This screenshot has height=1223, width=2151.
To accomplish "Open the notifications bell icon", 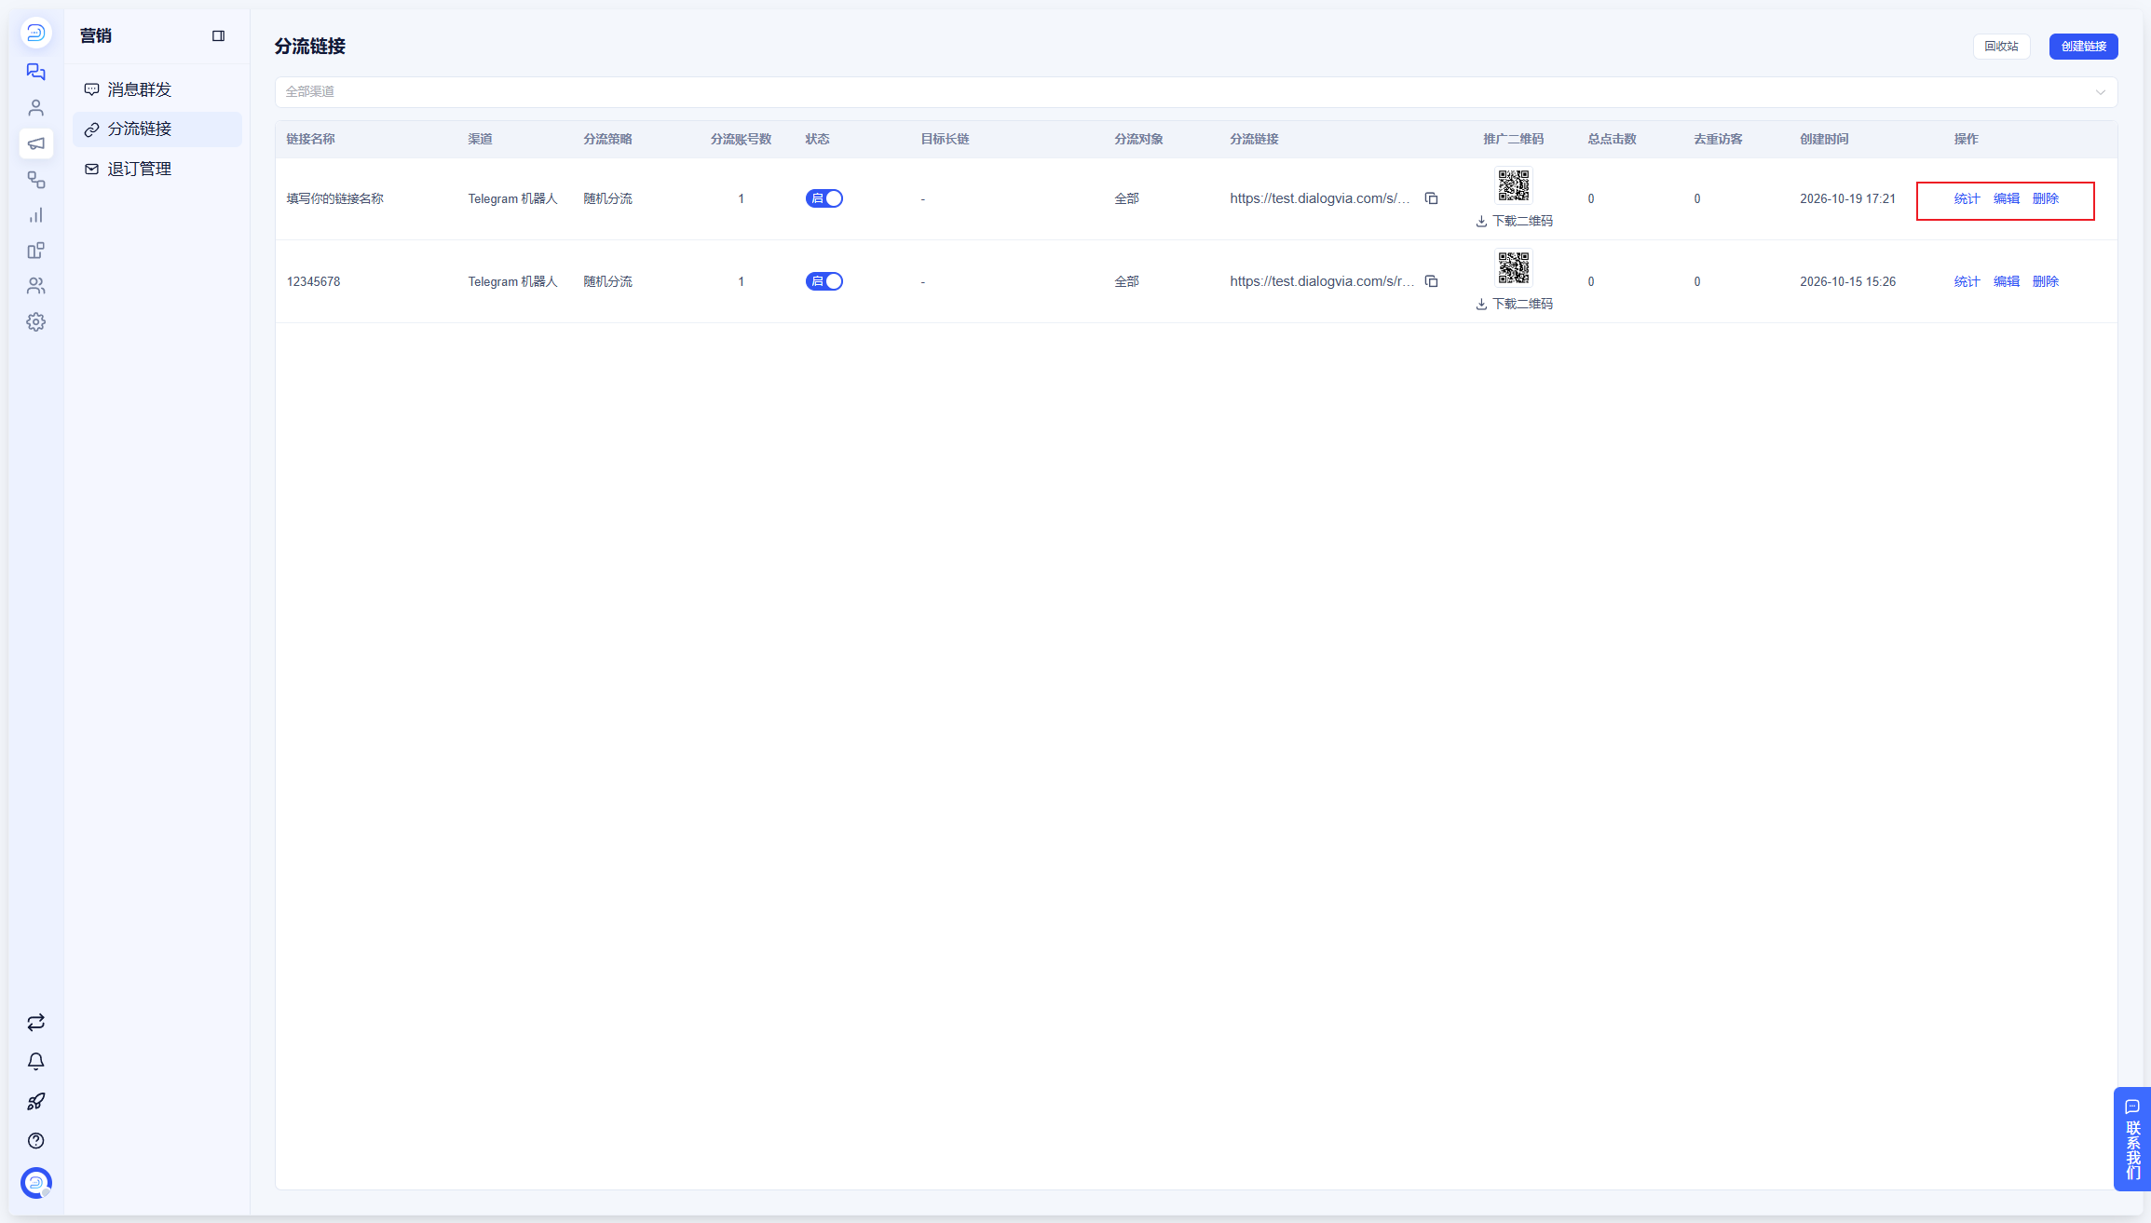I will coord(35,1062).
